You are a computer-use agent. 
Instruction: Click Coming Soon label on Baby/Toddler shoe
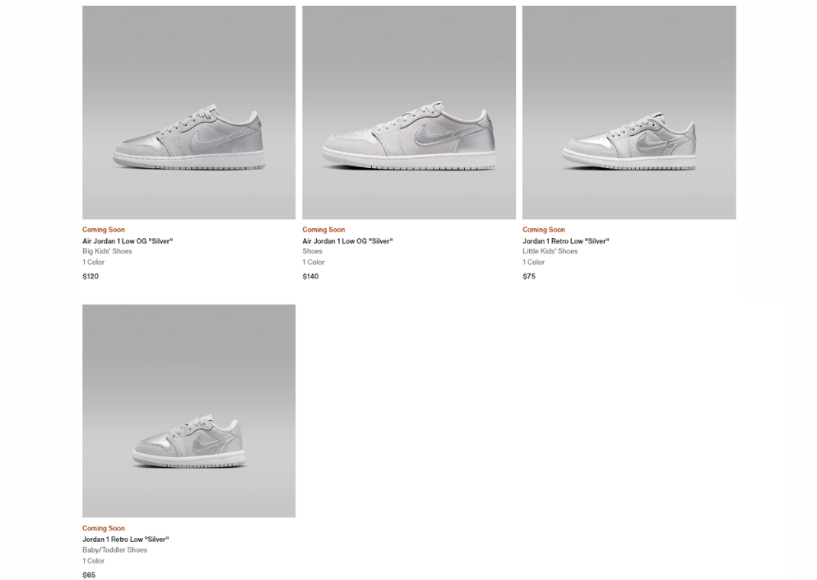click(104, 528)
